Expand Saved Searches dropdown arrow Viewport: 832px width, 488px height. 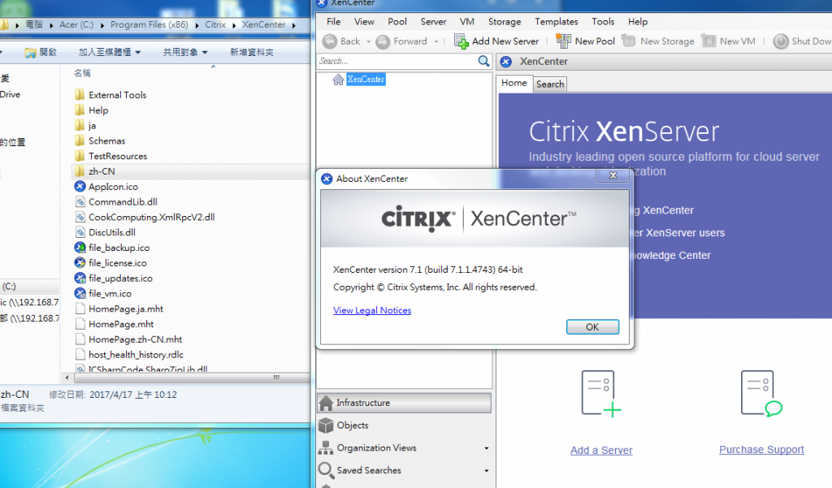pos(486,470)
